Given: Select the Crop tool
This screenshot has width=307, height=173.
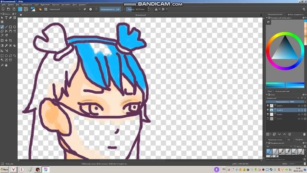Looking at the screenshot, I should [11, 40].
